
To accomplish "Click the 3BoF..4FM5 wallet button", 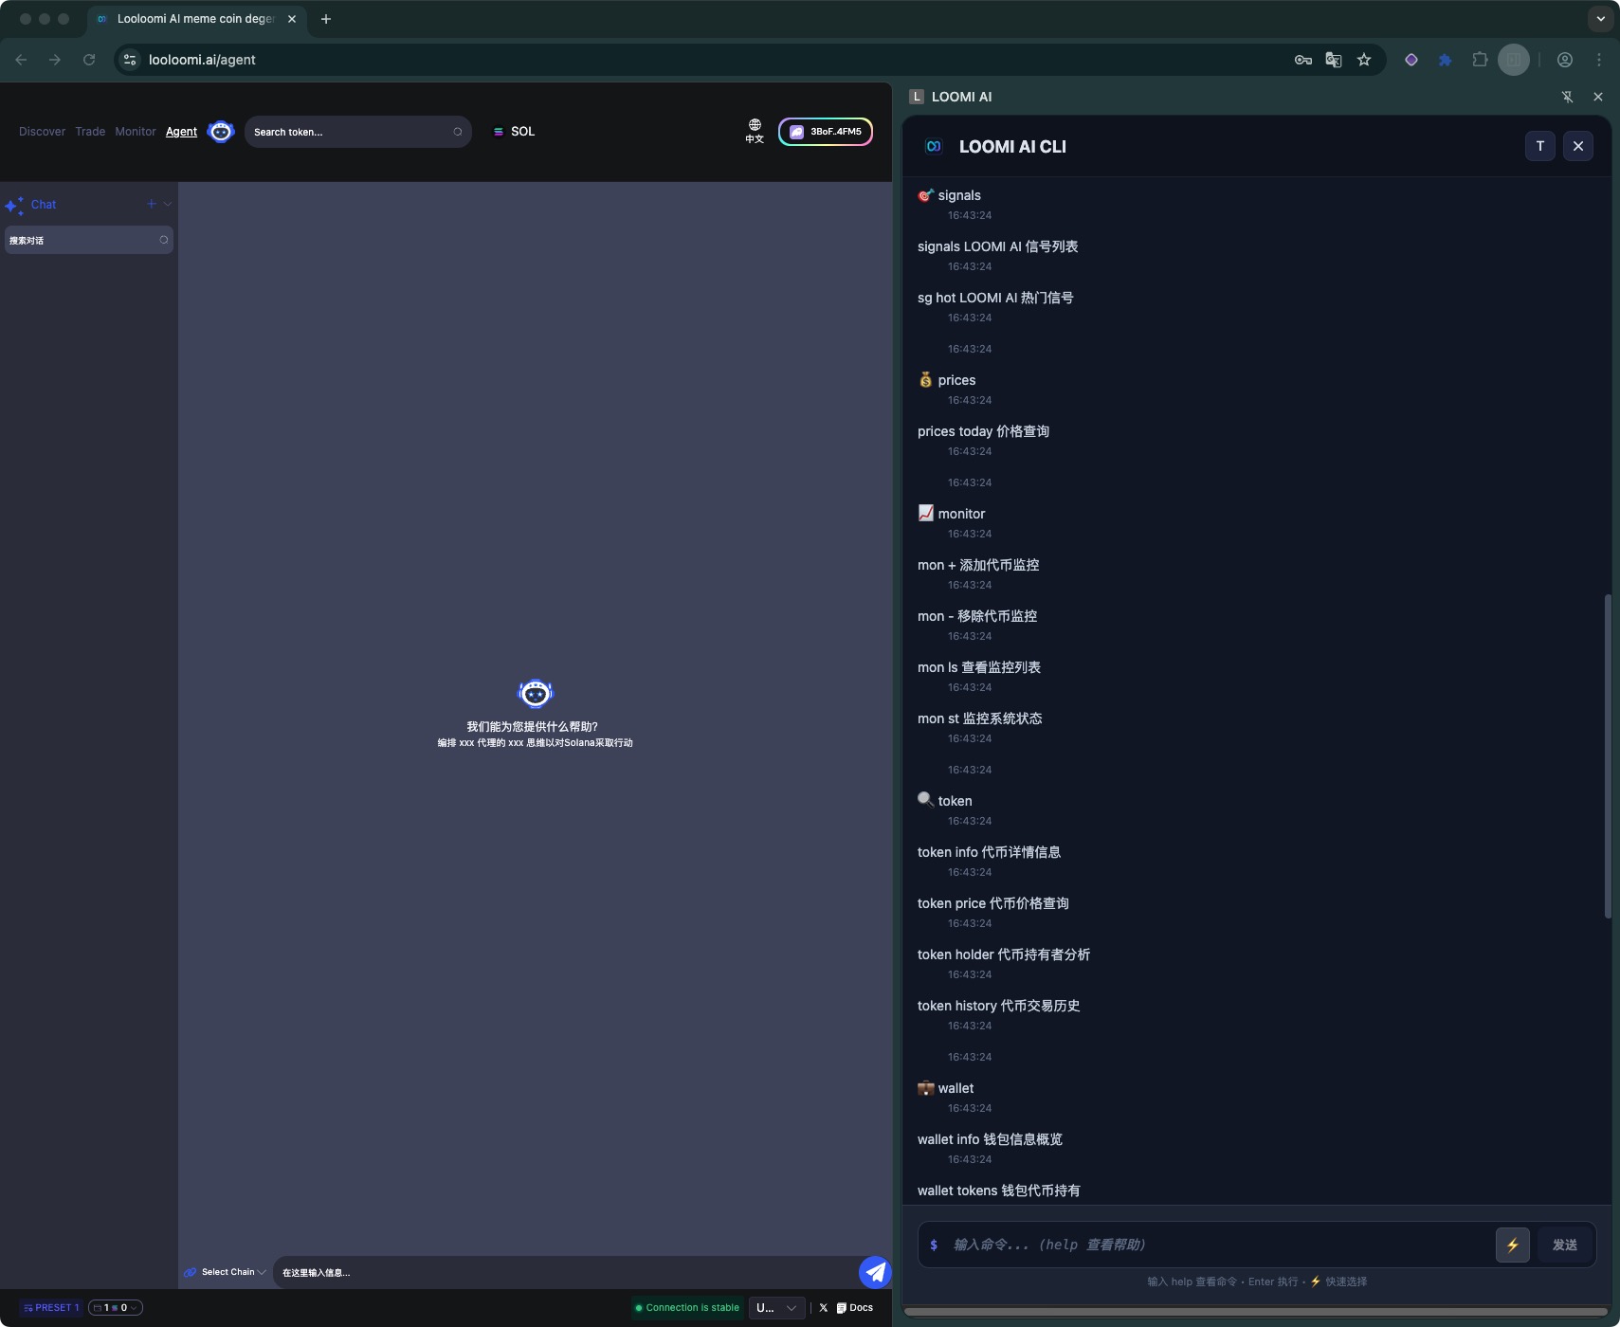I will tap(824, 132).
